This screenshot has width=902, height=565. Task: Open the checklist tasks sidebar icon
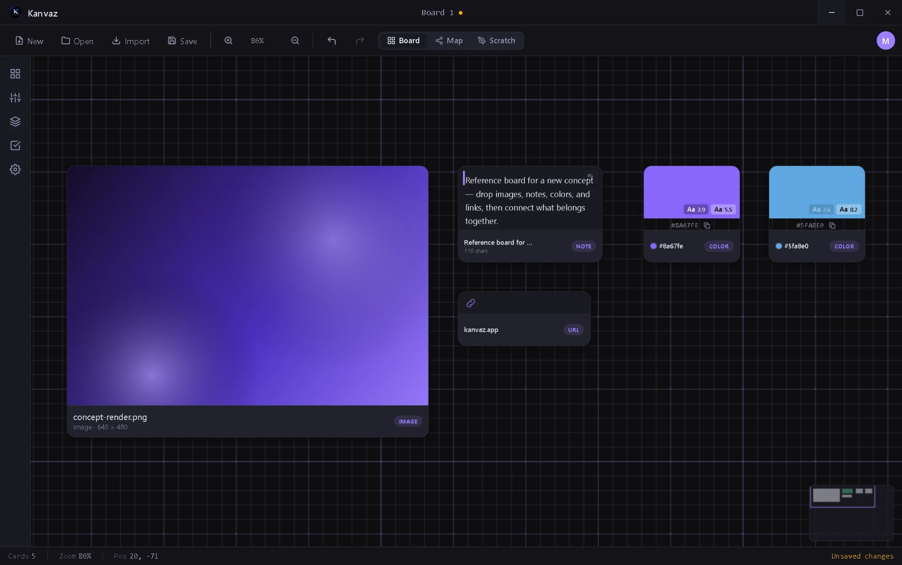(x=15, y=145)
